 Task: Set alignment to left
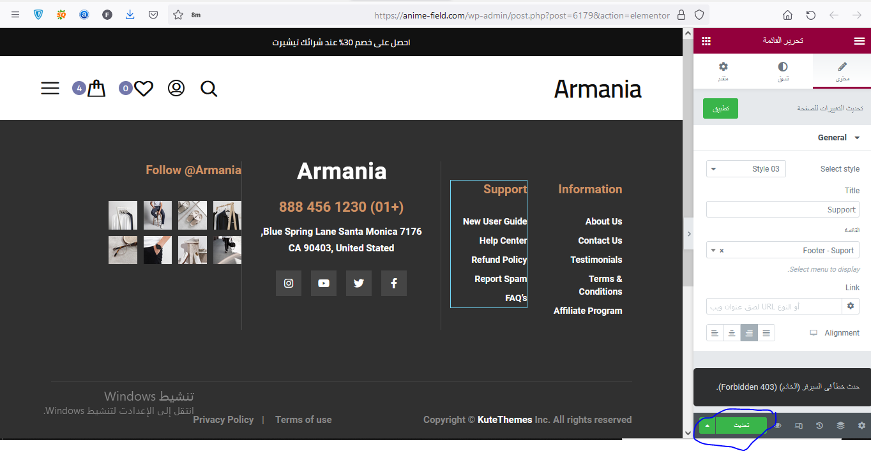(x=715, y=333)
